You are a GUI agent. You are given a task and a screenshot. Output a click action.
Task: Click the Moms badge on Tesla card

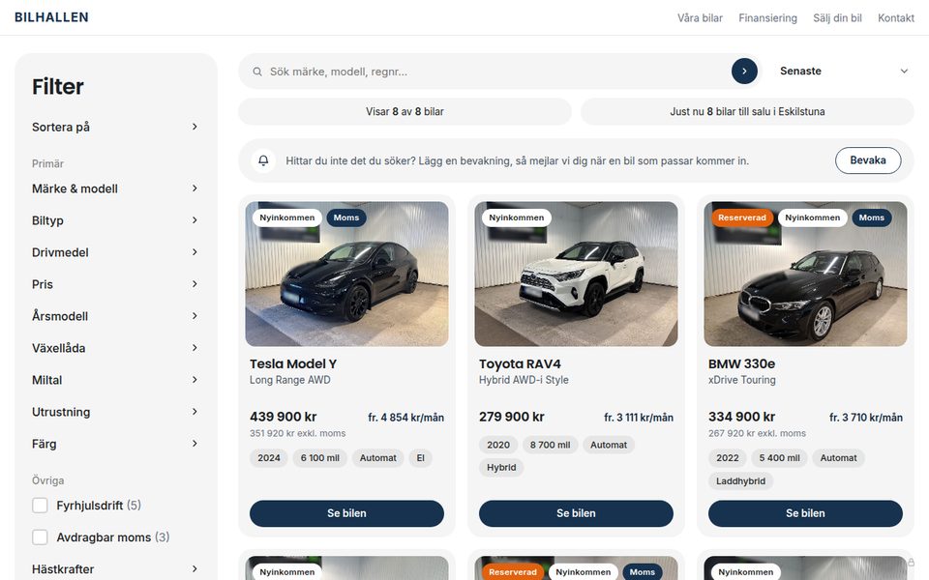[346, 217]
